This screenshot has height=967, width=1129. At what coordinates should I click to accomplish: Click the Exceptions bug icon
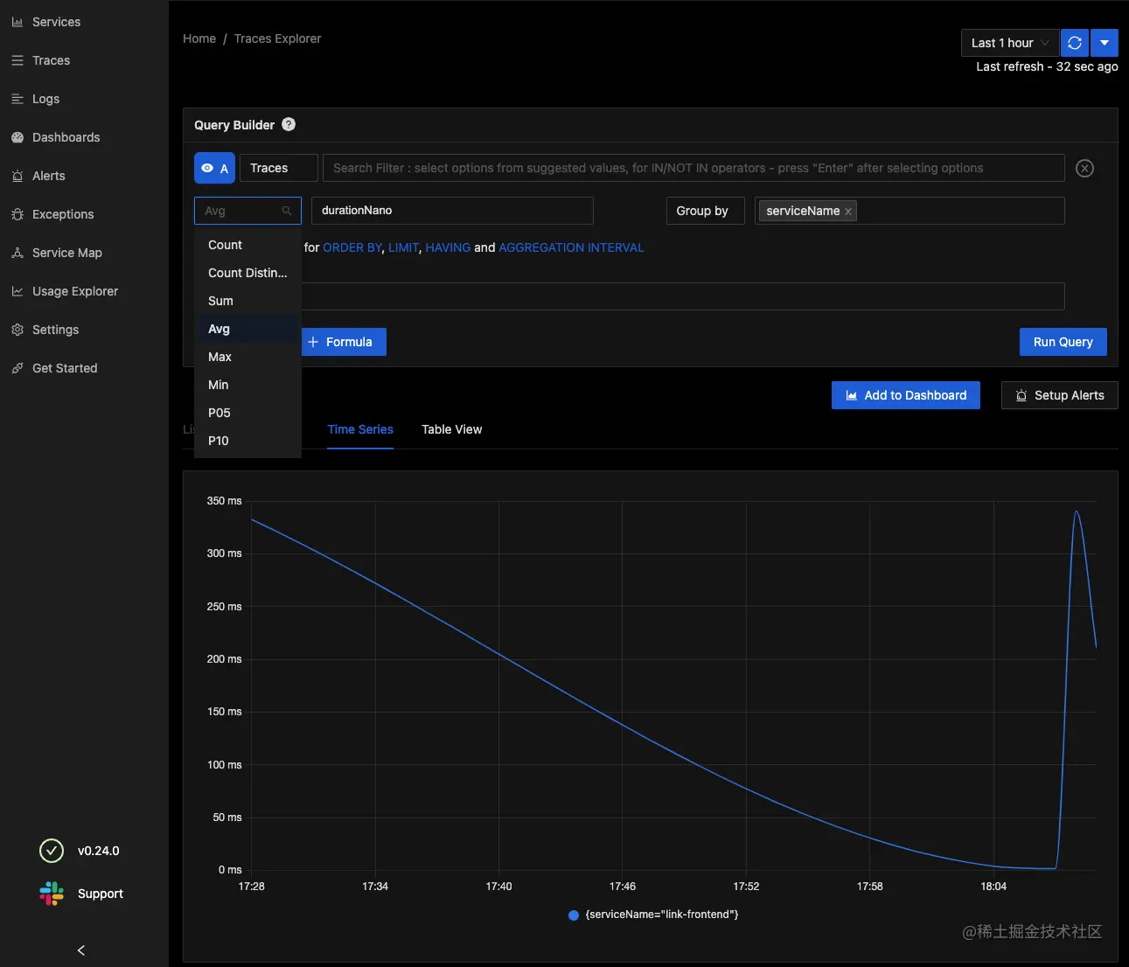[17, 214]
